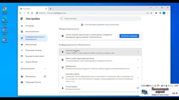Open Безопасность settings row
Screen dimensions: 179x100
pos(100,67)
